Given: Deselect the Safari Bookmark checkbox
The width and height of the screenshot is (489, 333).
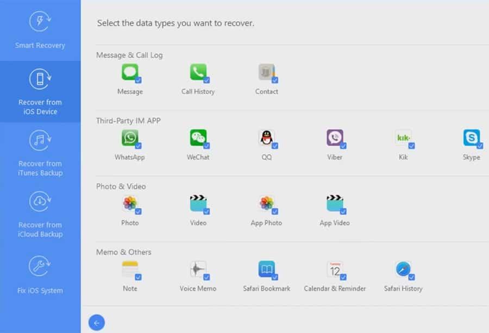Looking at the screenshot, I should [x=275, y=277].
